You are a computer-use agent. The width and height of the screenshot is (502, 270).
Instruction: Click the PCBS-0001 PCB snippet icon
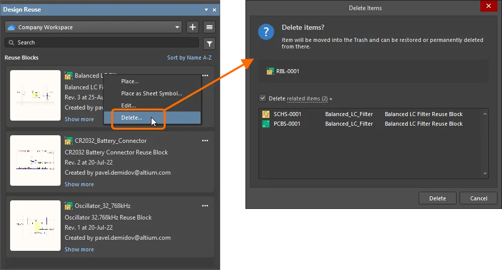(x=266, y=124)
